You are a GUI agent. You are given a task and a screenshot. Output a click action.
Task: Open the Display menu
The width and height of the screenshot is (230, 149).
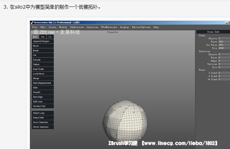click(x=124, y=27)
